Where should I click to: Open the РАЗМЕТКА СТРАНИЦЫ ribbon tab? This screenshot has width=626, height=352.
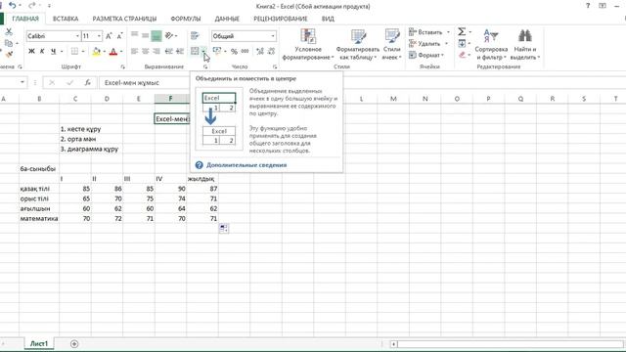click(124, 19)
